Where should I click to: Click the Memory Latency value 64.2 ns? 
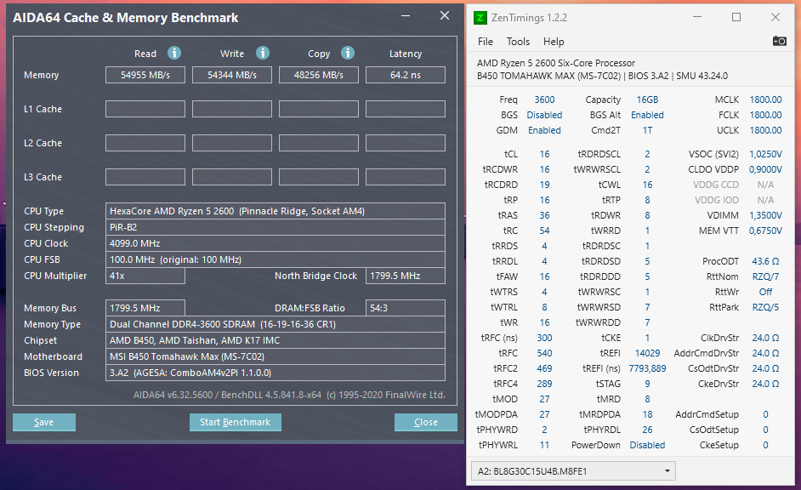[406, 75]
